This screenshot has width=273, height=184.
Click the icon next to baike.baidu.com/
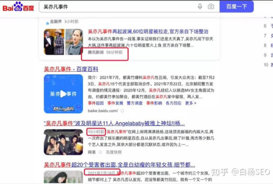click(122, 111)
